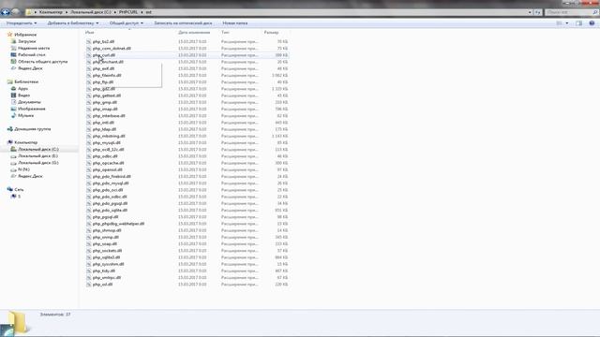
Task: Select php_phpdbg_webhelper.dll file name
Action: tap(118, 224)
